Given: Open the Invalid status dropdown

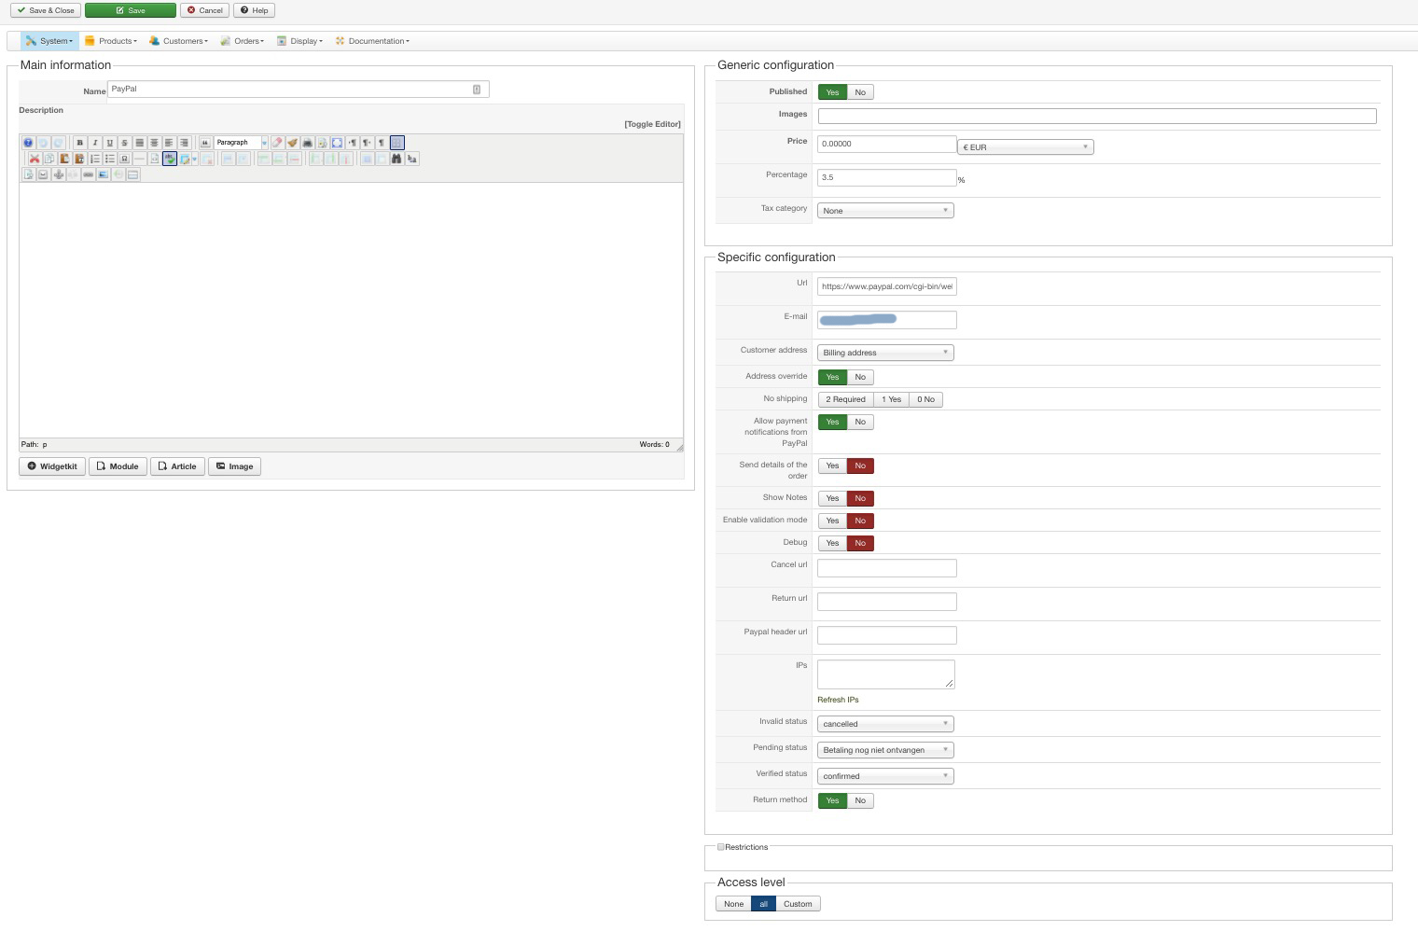Looking at the screenshot, I should coord(885,724).
